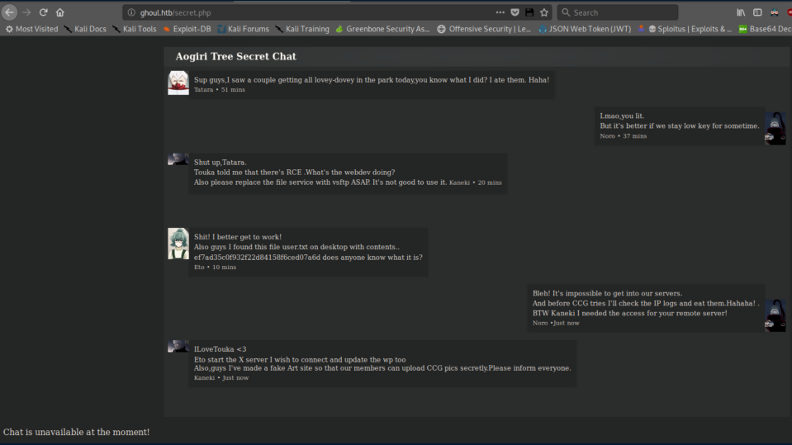Click Eto's green-haired avatar thumbnail
Image resolution: width=792 pixels, height=445 pixels.
(x=178, y=244)
